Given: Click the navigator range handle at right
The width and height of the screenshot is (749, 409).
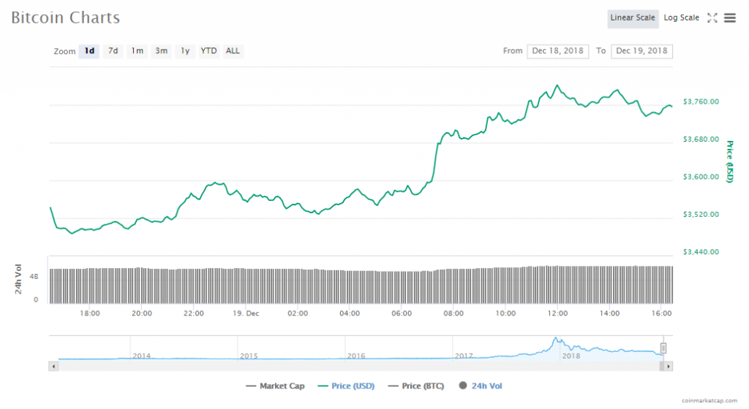Looking at the screenshot, I should tap(663, 348).
